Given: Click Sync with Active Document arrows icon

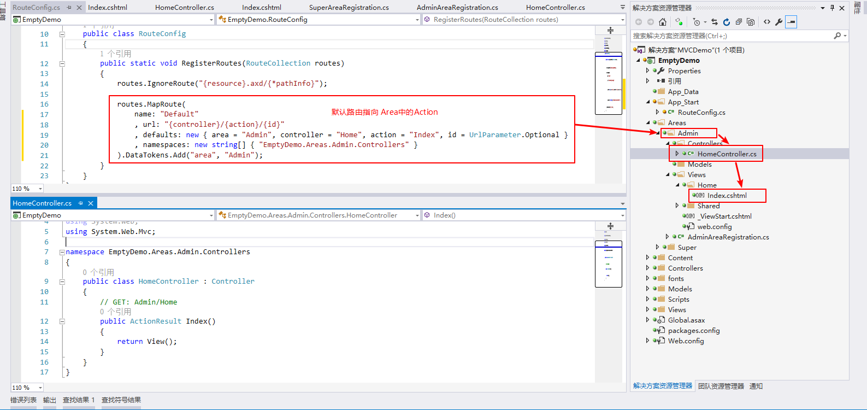Looking at the screenshot, I should pos(715,22).
